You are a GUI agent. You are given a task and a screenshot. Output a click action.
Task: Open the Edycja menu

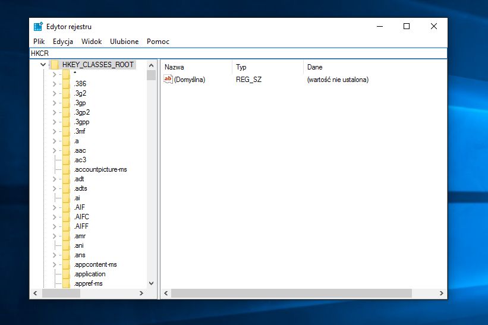pyautogui.click(x=63, y=42)
